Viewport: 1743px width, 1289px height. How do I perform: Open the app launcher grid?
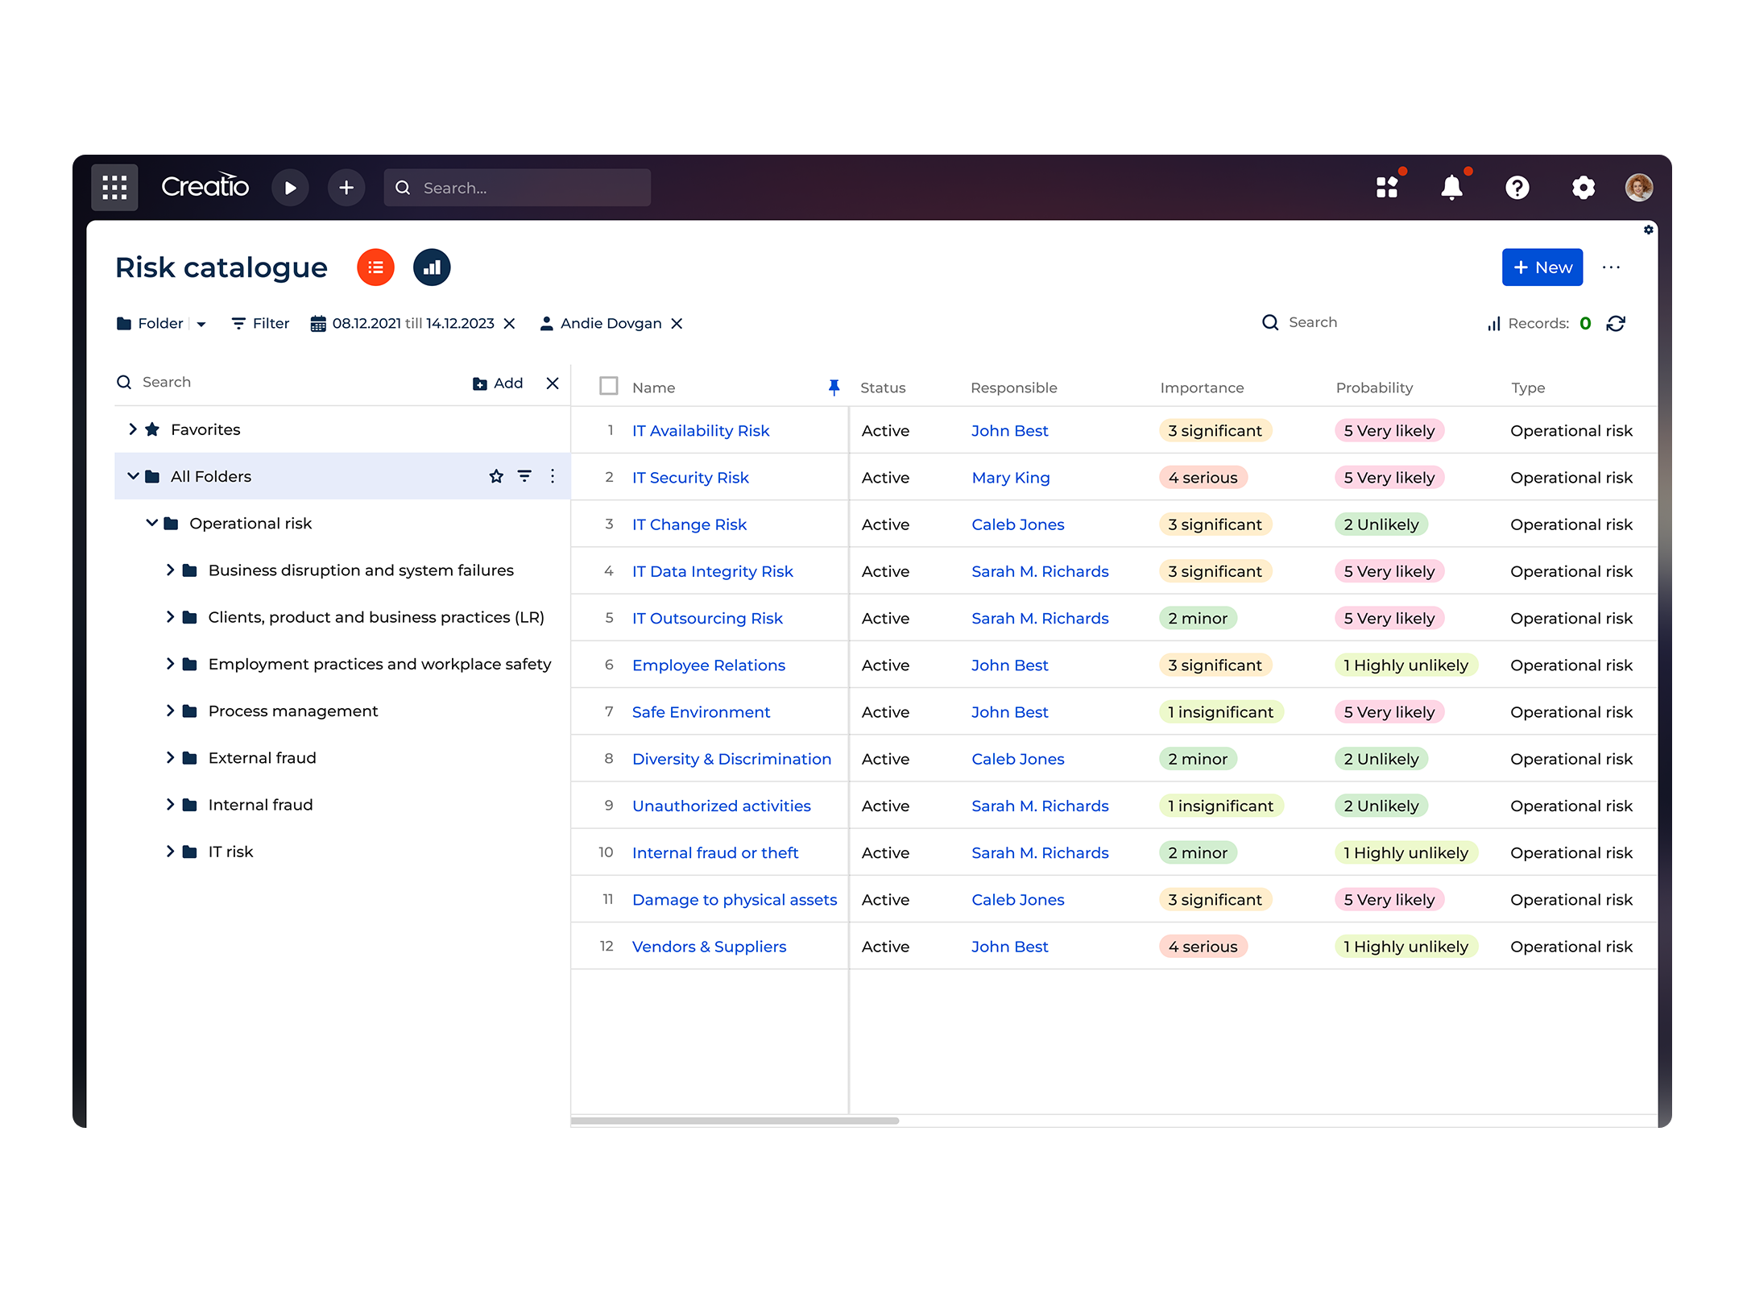coord(114,187)
